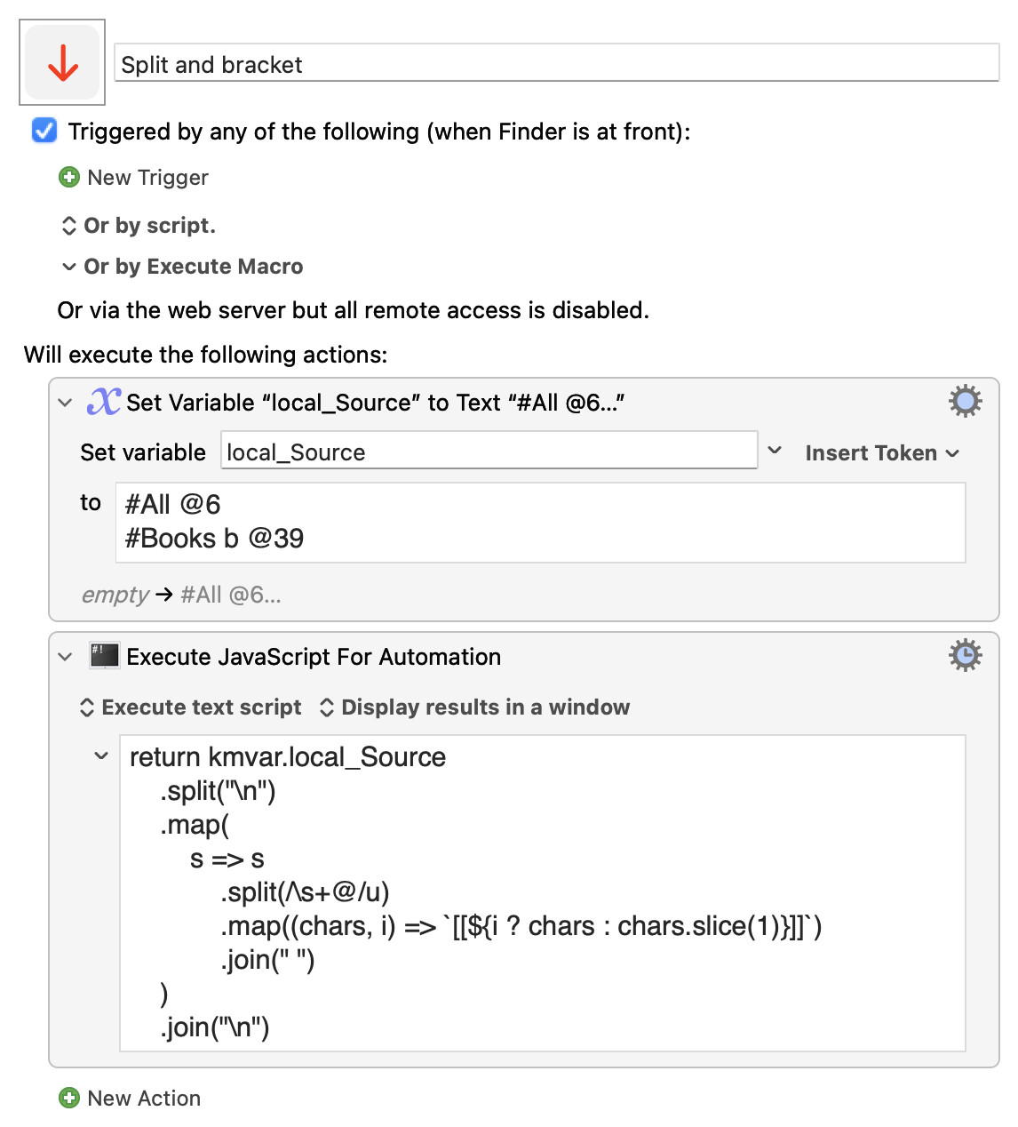Open gear menu for Execute JavaScript action
The image size is (1018, 1127).
(x=965, y=656)
